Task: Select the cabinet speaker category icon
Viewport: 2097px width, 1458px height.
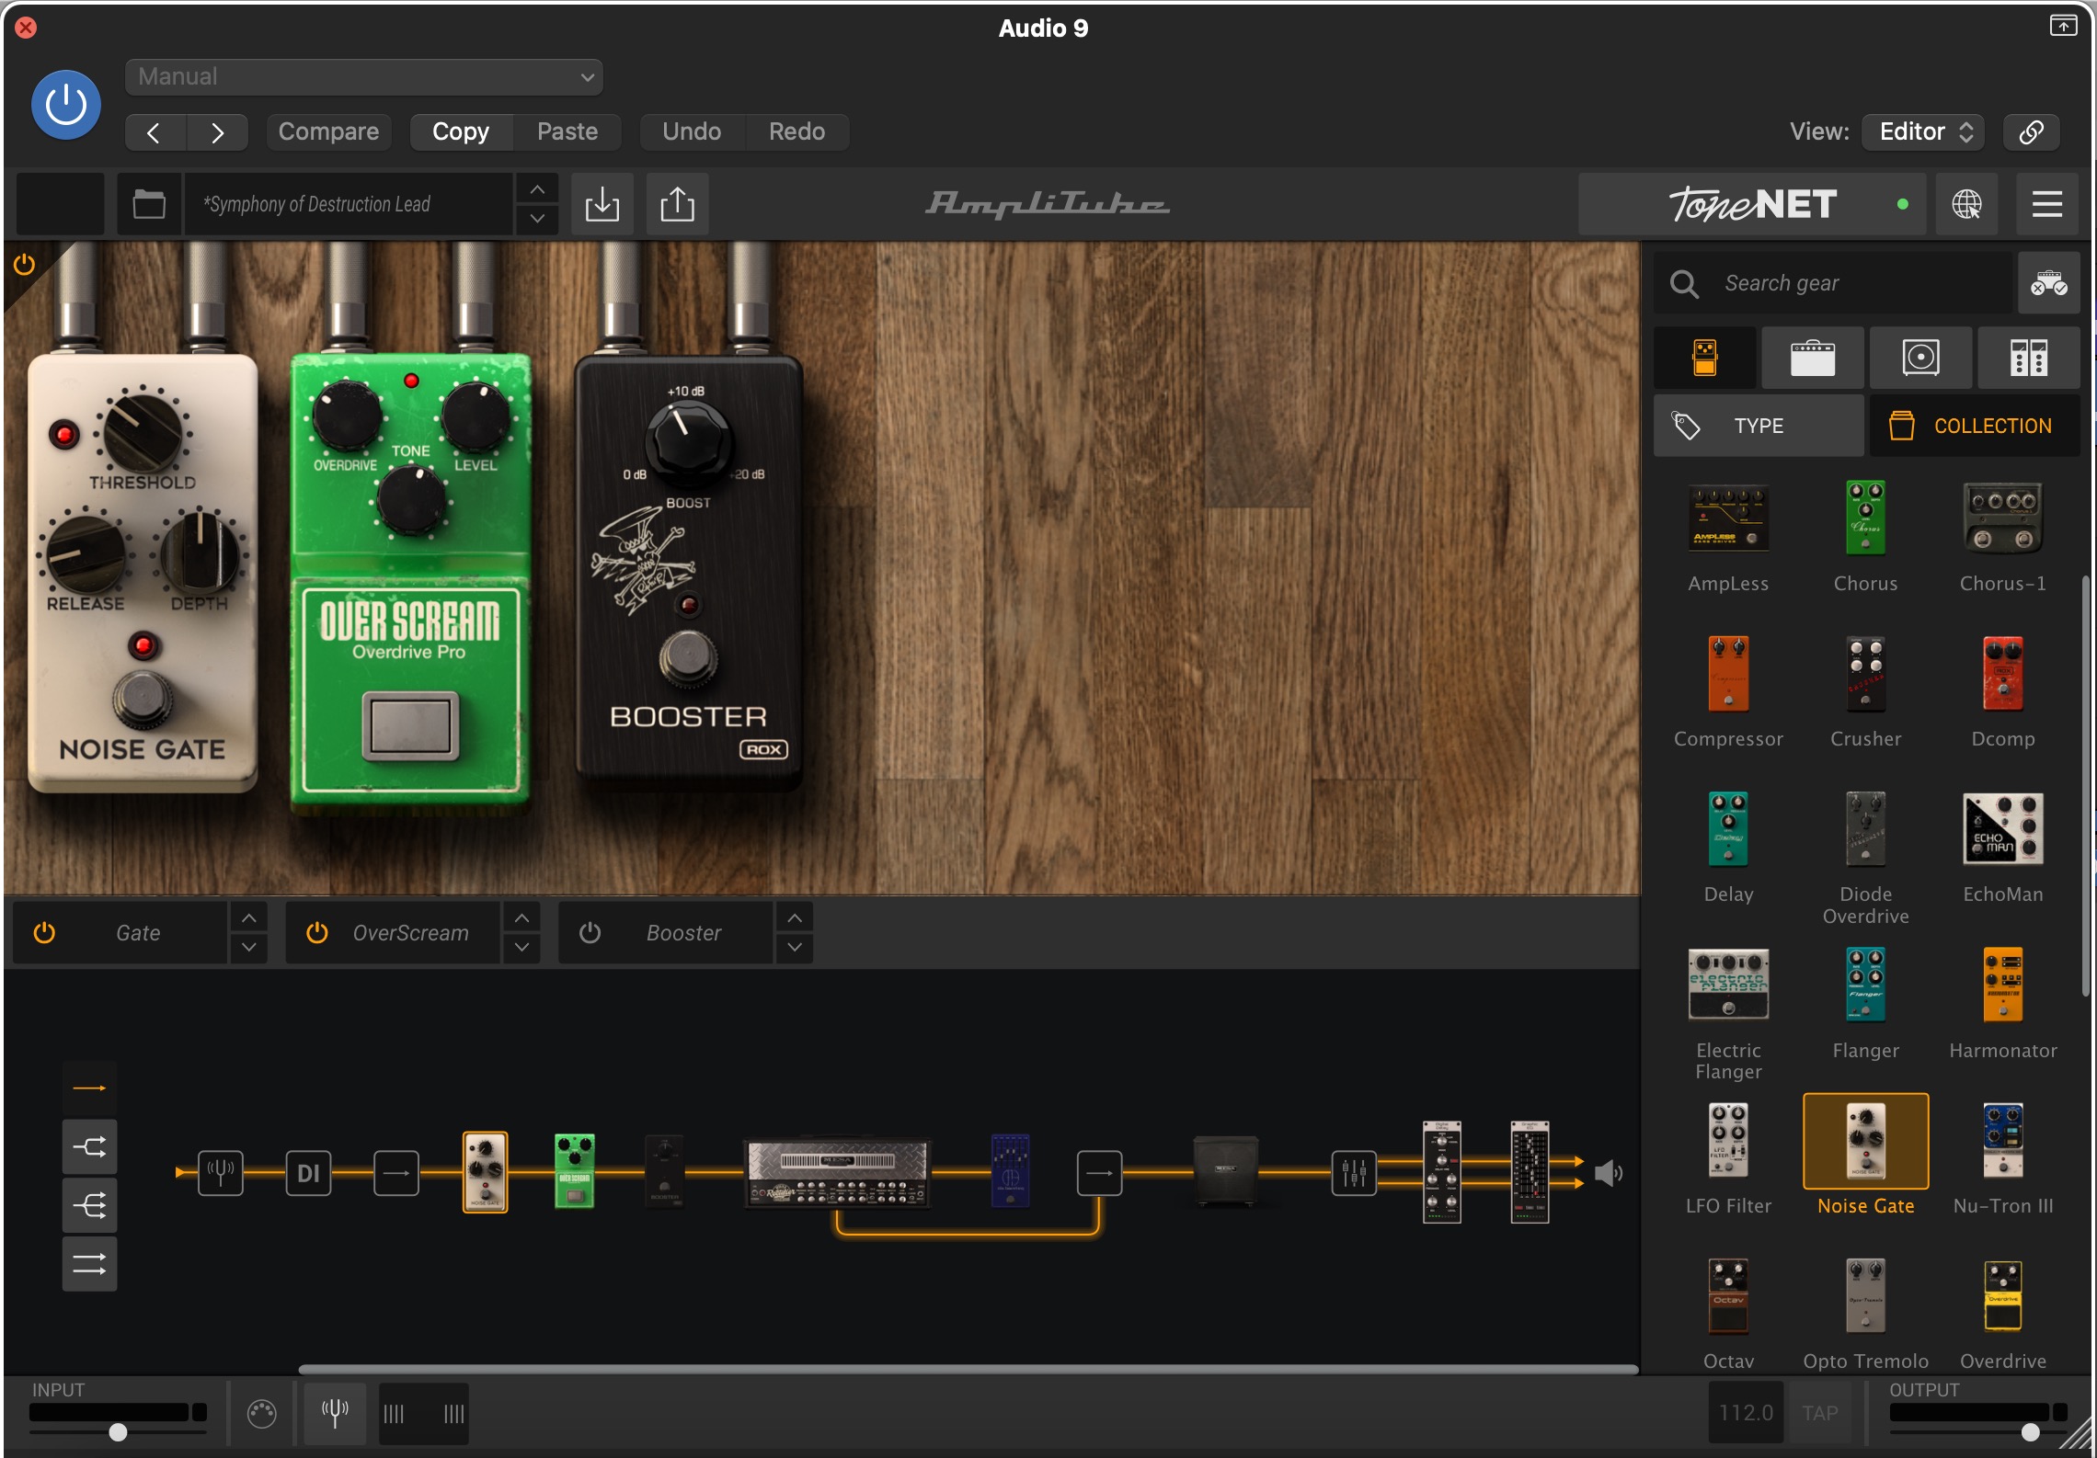Action: pos(1920,358)
